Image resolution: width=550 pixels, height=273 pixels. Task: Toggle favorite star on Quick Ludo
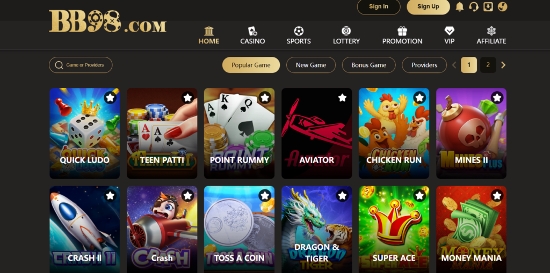111,98
